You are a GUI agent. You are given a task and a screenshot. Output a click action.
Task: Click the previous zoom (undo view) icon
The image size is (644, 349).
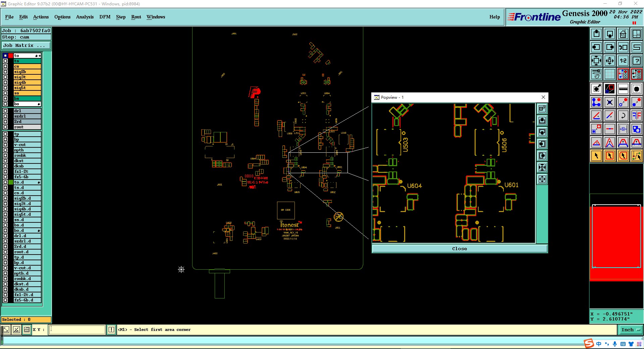(623, 47)
